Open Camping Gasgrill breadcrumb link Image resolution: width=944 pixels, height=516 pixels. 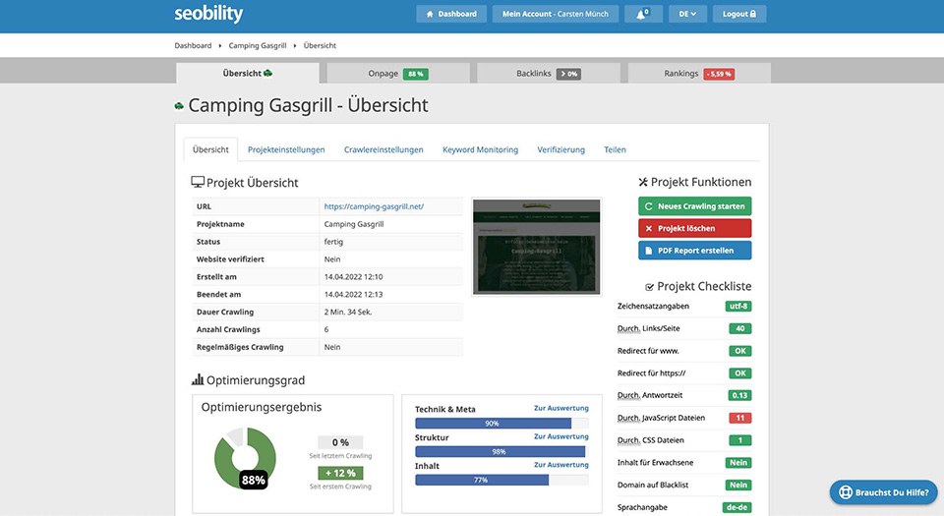(x=257, y=46)
